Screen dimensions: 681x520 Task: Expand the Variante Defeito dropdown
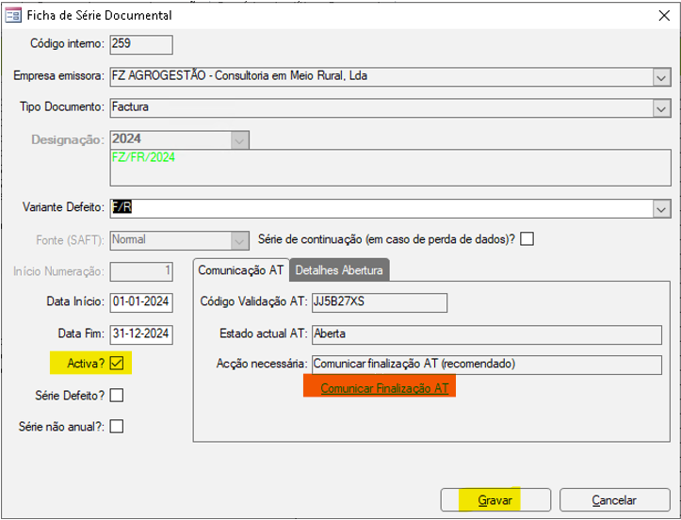point(660,207)
